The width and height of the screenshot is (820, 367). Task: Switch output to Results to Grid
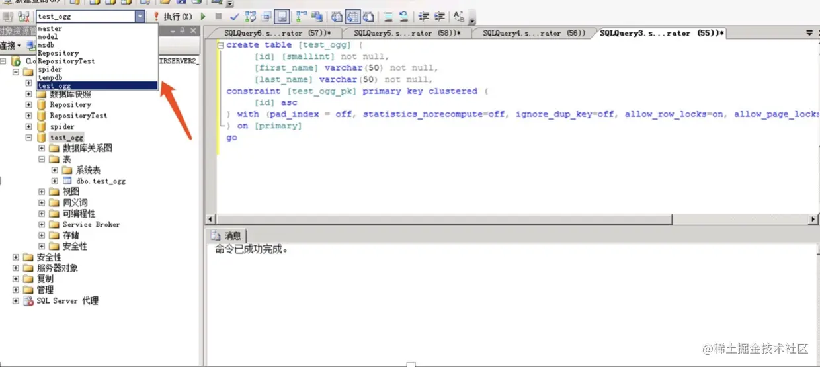pyautogui.click(x=352, y=17)
